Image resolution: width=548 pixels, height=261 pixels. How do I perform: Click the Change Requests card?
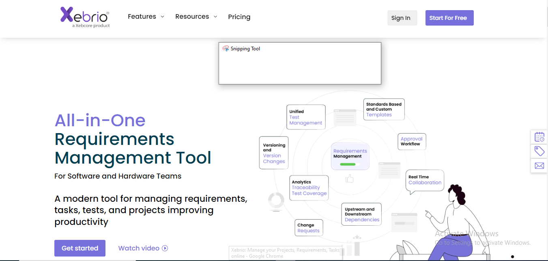point(309,228)
